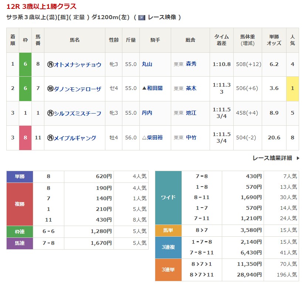Select jockey 和田陽 link
Screen dimensions: 305x285
155,88
